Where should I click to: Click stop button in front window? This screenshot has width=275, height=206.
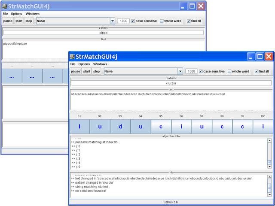[x=96, y=71]
